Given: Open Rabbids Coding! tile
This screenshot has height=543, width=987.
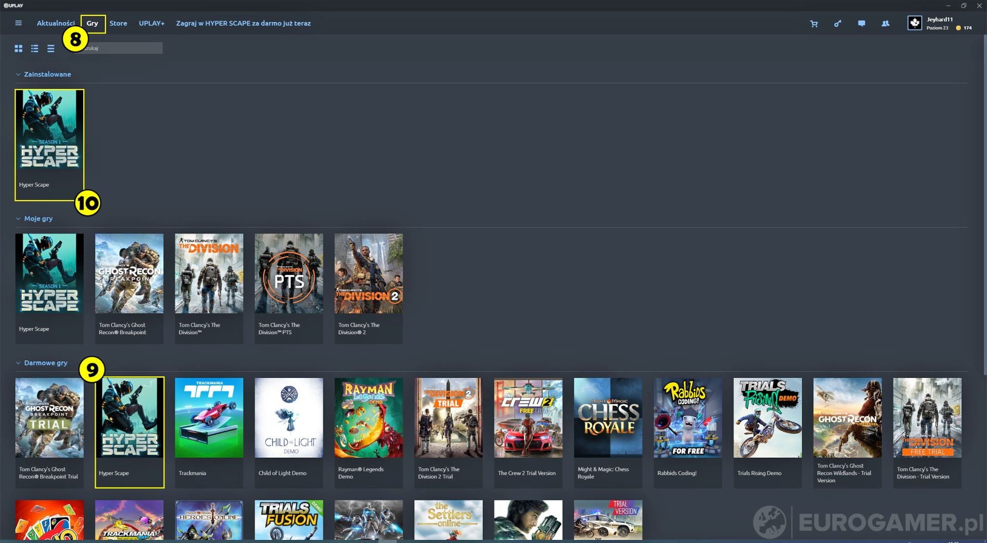Looking at the screenshot, I should [x=688, y=433].
